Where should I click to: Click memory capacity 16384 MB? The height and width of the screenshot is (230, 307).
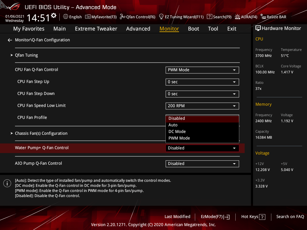[x=264, y=137]
